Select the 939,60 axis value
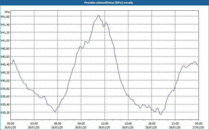Screen dimensions: 209x130 (5, 96)
